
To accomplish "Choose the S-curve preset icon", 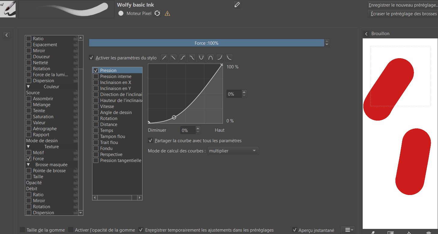I will 183,57.
